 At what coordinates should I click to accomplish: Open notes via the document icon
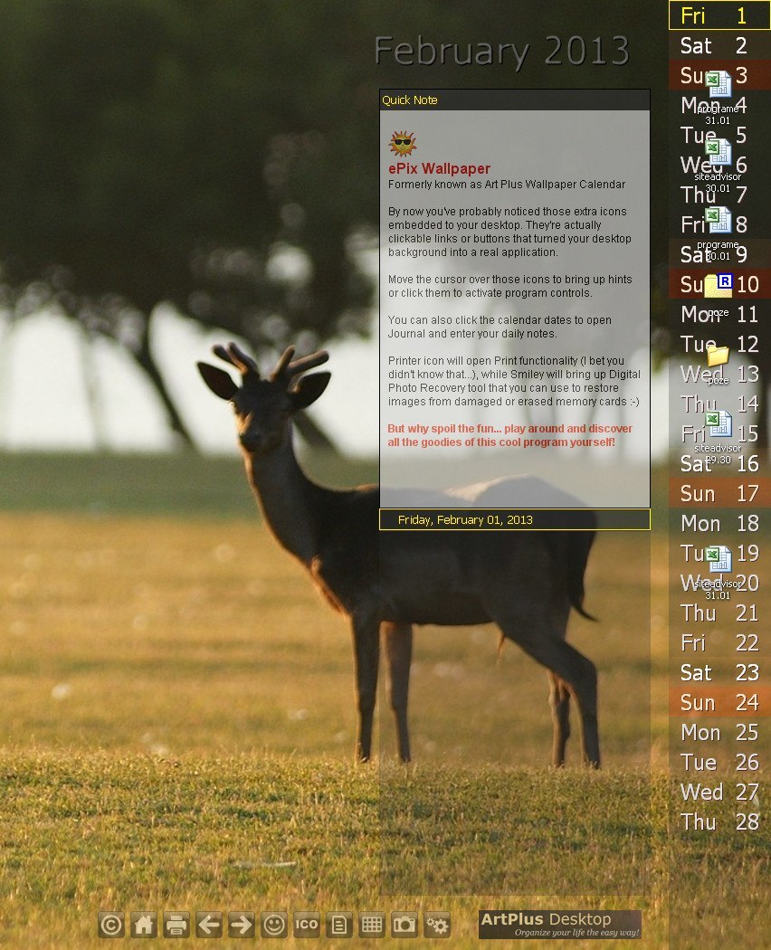pyautogui.click(x=339, y=925)
